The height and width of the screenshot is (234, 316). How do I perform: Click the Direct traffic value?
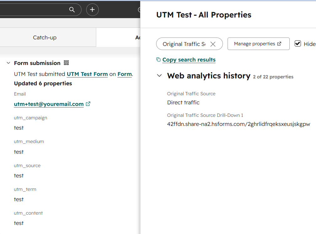tap(183, 102)
